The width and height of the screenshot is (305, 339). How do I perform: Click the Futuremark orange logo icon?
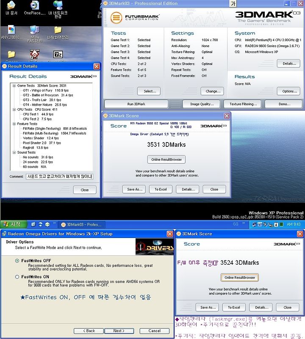(x=116, y=17)
